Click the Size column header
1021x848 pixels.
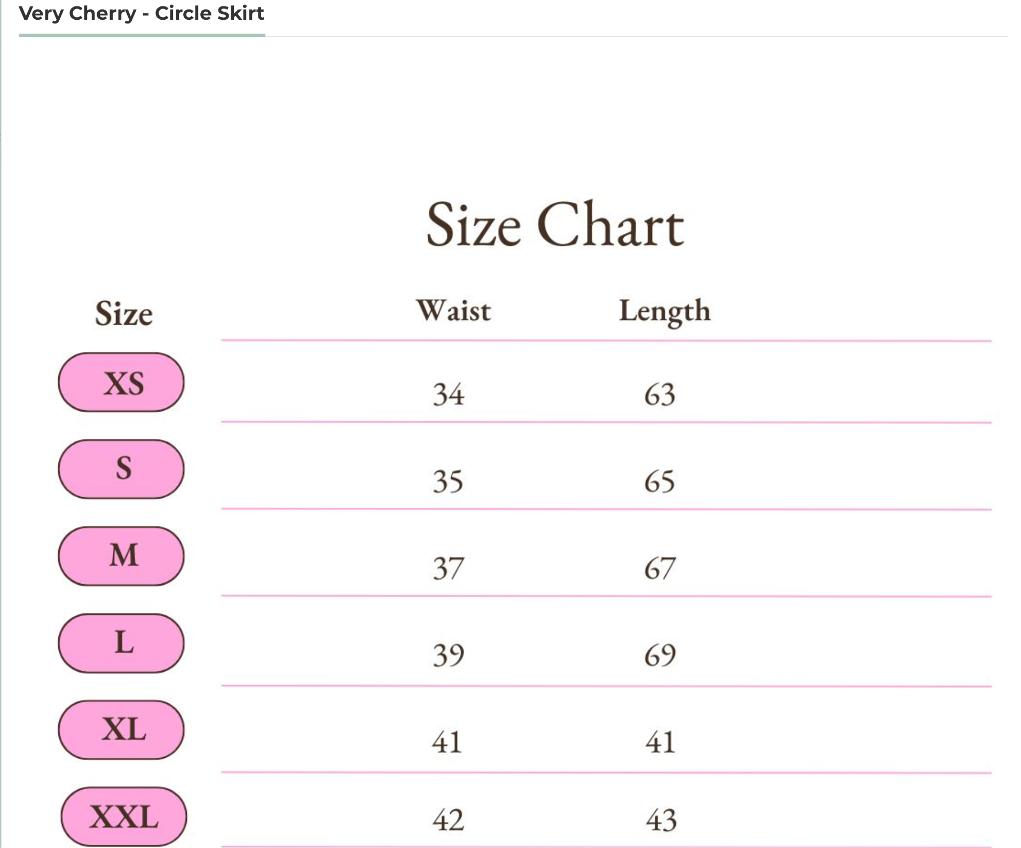[124, 313]
